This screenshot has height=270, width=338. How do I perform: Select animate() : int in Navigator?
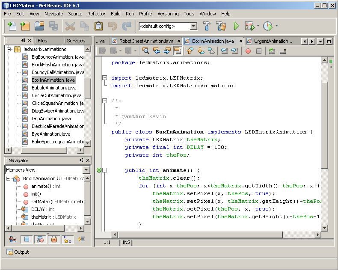46,186
